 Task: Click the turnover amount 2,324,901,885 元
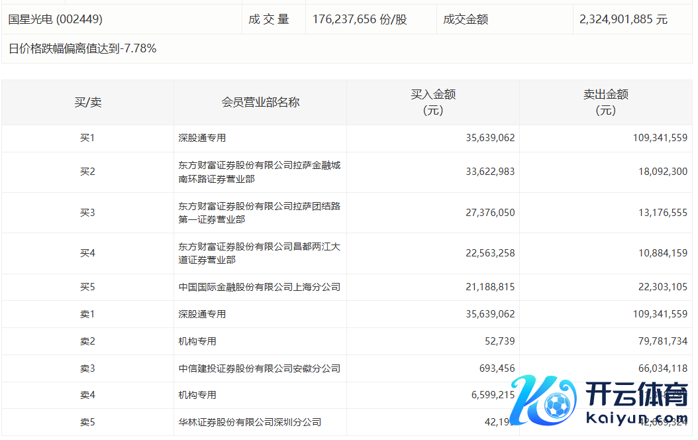coord(623,19)
